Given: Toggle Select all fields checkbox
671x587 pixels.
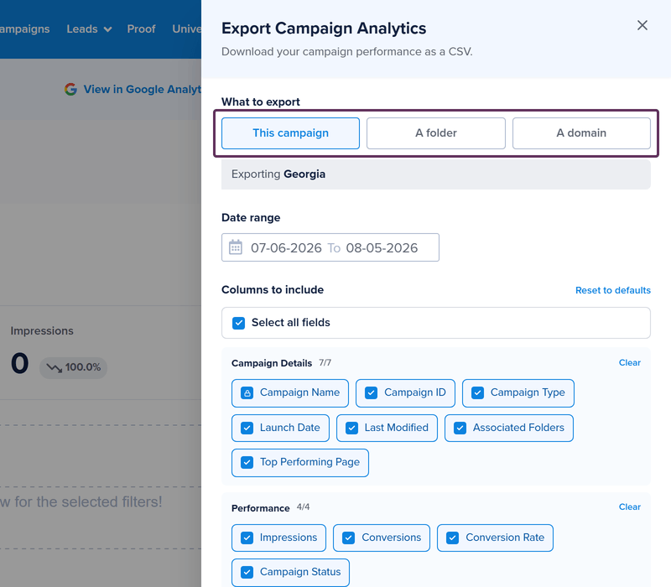Looking at the screenshot, I should pos(239,323).
